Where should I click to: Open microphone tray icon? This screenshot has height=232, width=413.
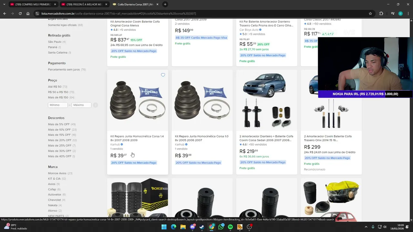[x=373, y=227]
